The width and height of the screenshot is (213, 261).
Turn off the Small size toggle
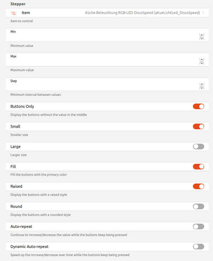tap(199, 126)
